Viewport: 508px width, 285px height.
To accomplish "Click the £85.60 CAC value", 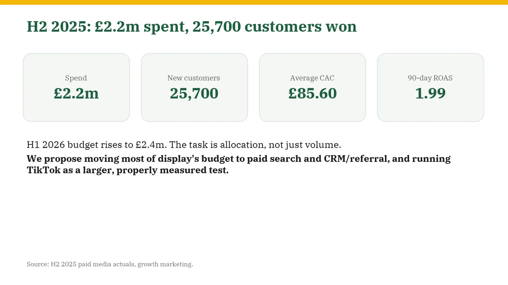I will pos(312,93).
